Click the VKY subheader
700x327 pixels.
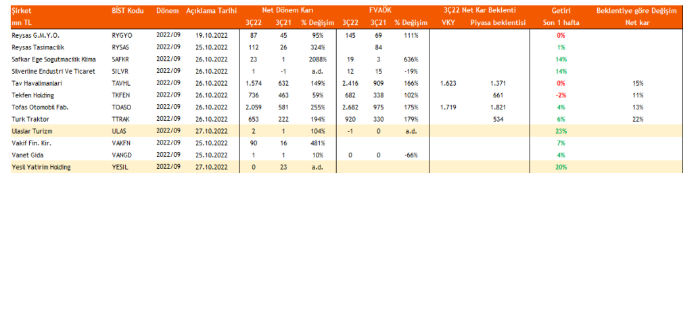tap(448, 23)
